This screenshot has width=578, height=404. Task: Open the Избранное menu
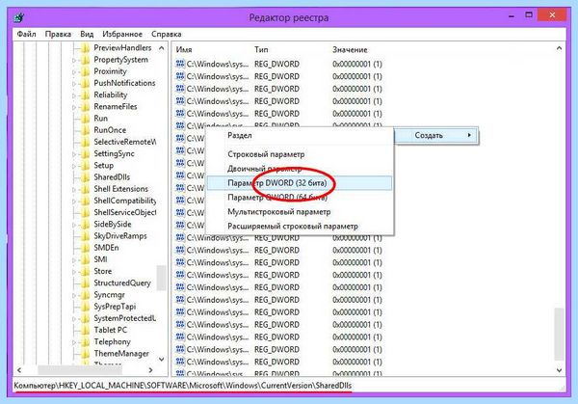click(x=122, y=34)
